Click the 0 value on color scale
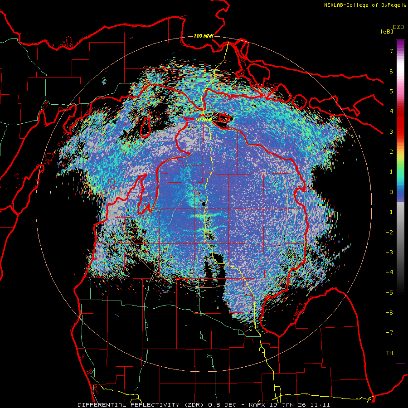 [391, 192]
